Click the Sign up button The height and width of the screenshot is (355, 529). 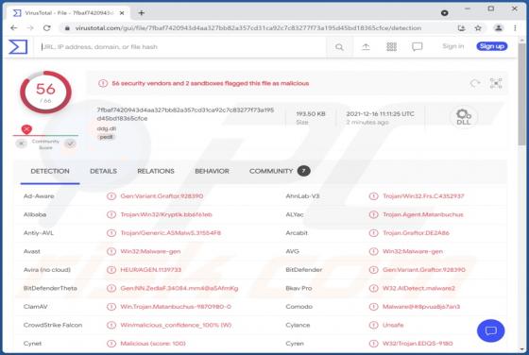[x=492, y=46]
